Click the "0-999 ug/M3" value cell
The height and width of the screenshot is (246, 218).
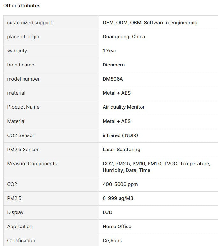tap(118, 198)
